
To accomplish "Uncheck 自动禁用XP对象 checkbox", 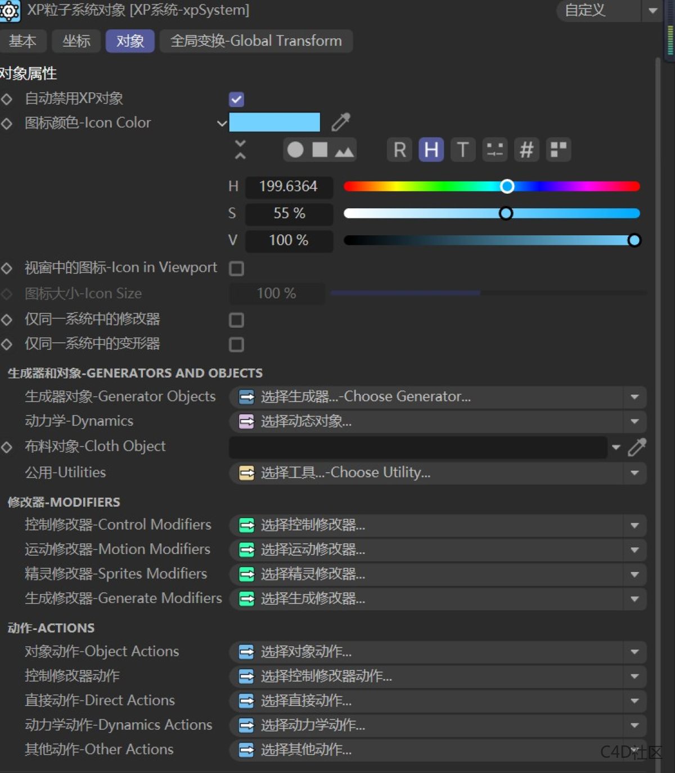I will (236, 99).
